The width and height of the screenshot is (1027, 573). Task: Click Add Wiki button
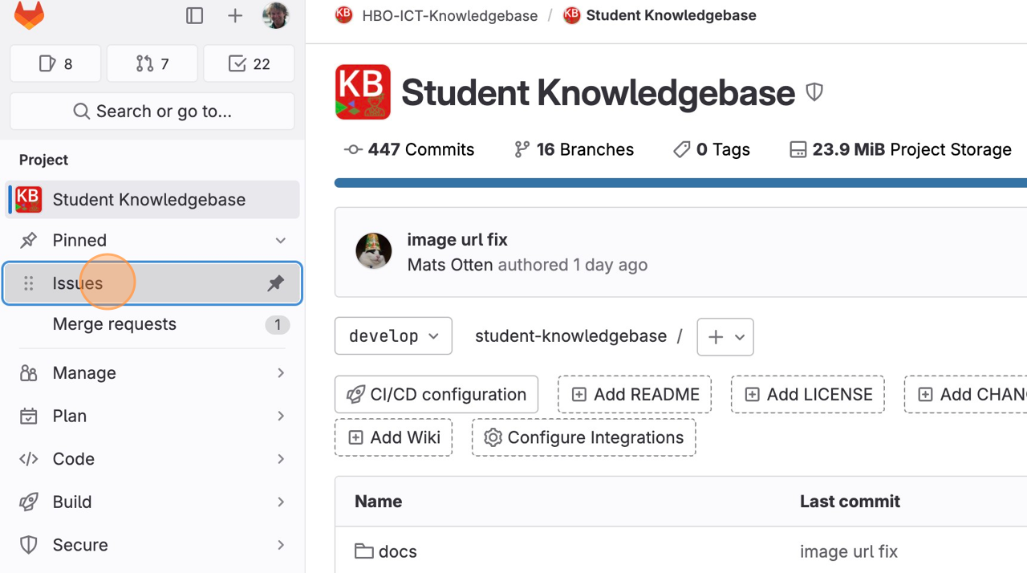[x=393, y=437]
